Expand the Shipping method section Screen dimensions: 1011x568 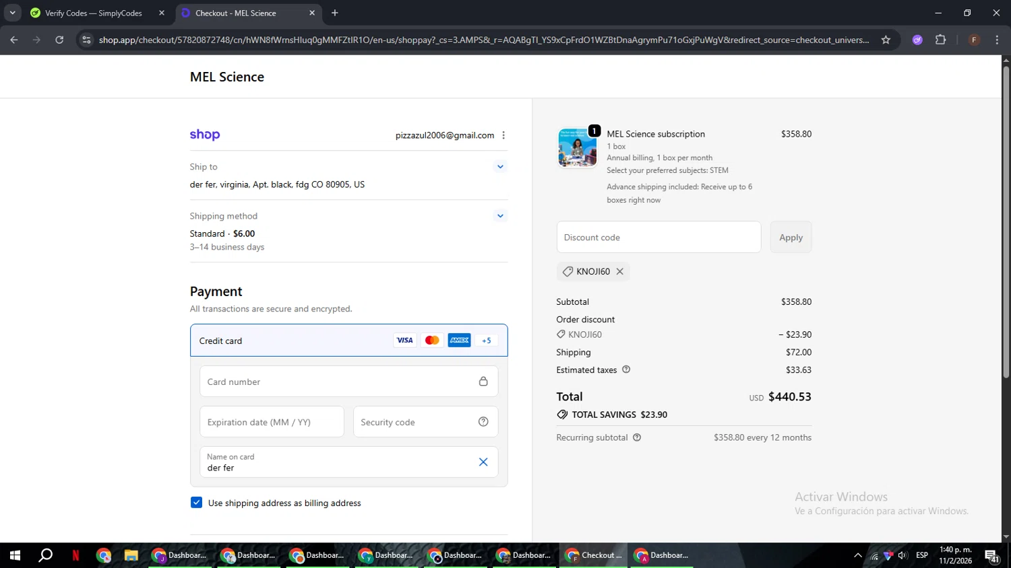[500, 216]
